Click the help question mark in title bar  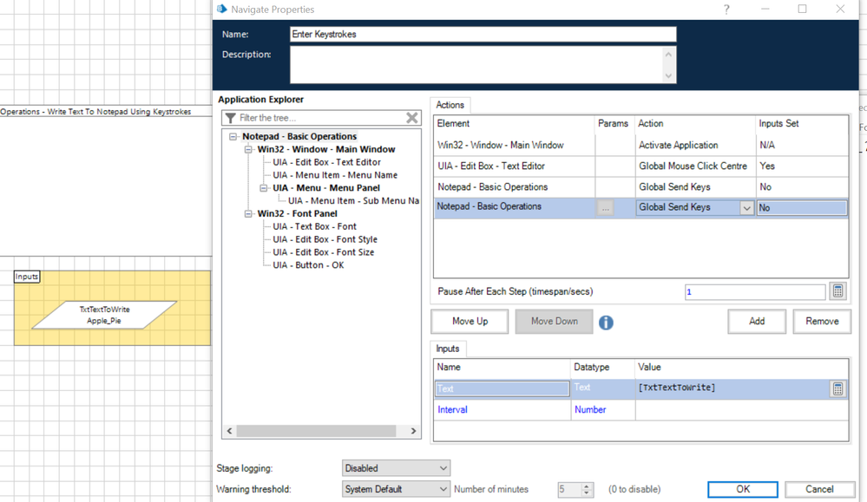[x=726, y=10]
